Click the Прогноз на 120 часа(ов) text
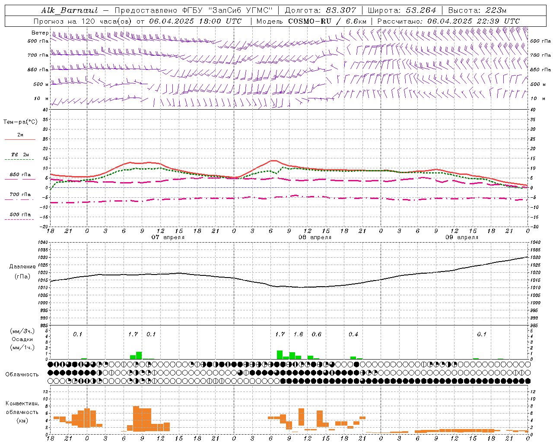The height and width of the screenshot is (442, 553). tap(83, 21)
